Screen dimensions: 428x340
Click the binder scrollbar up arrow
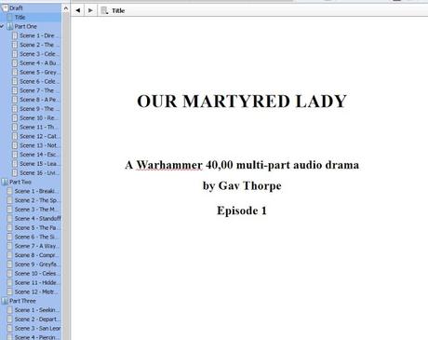(x=65, y=8)
